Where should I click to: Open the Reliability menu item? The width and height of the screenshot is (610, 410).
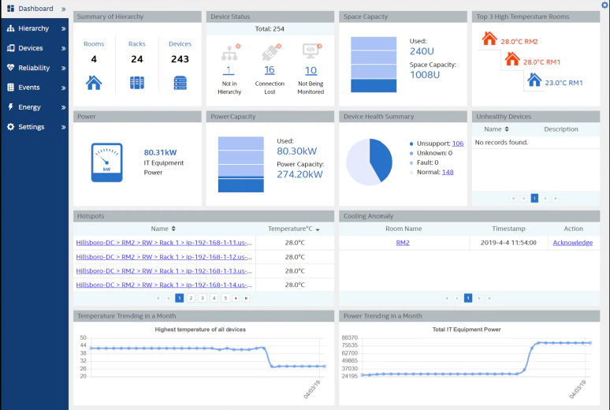click(x=34, y=68)
